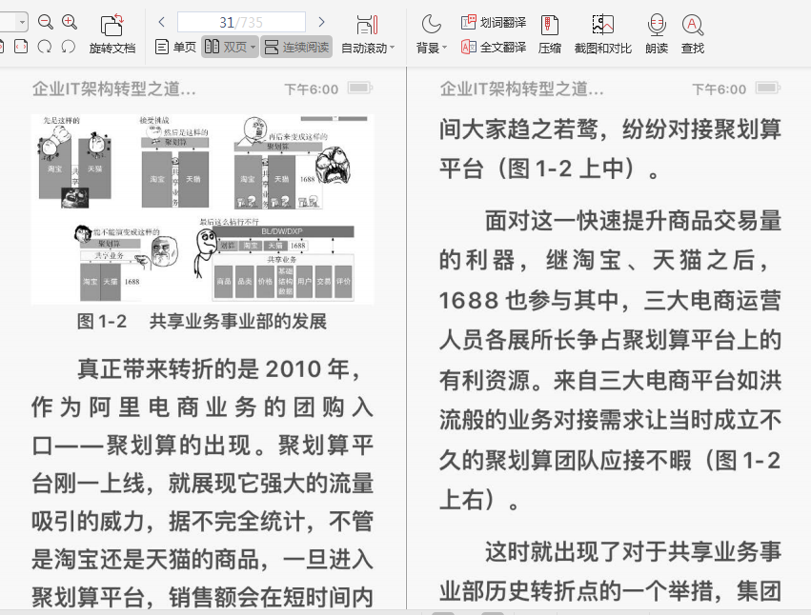Click line '台刚一上线，就展现它强大的流量'
This screenshot has height=615, width=811.
tap(202, 484)
